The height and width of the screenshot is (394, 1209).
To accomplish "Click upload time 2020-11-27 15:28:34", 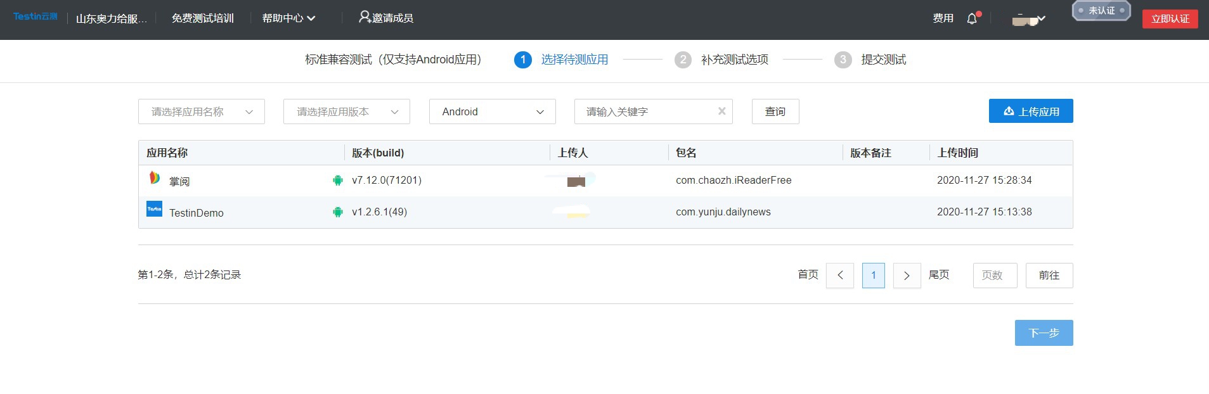I will pos(985,181).
